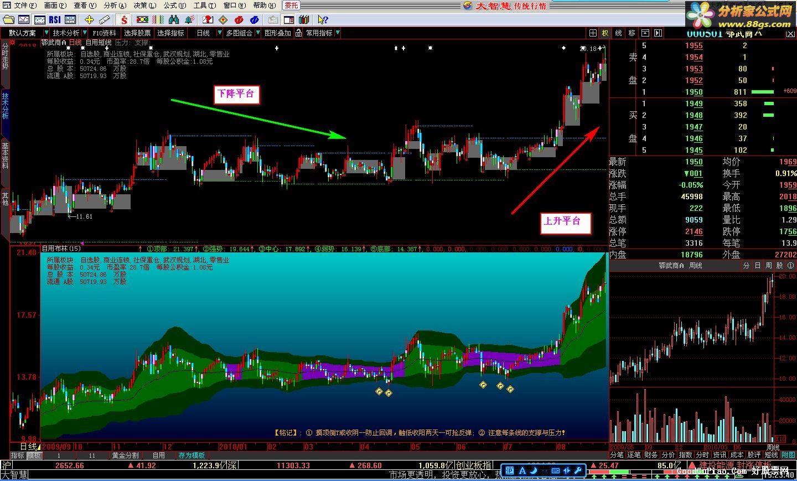Click the 选择股票 button
The width and height of the screenshot is (797, 481).
(137, 33)
